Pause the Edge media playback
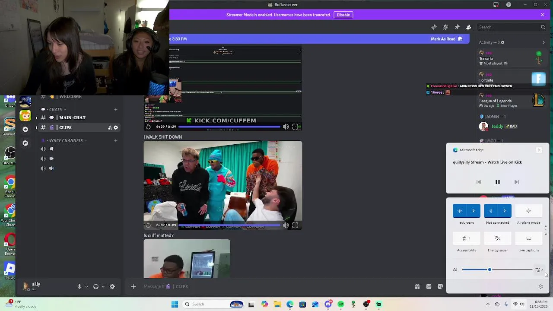Viewport: 553px width, 311px height. 498,182
